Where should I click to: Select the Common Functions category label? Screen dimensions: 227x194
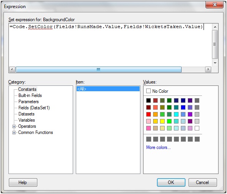pyautogui.click(x=35, y=132)
